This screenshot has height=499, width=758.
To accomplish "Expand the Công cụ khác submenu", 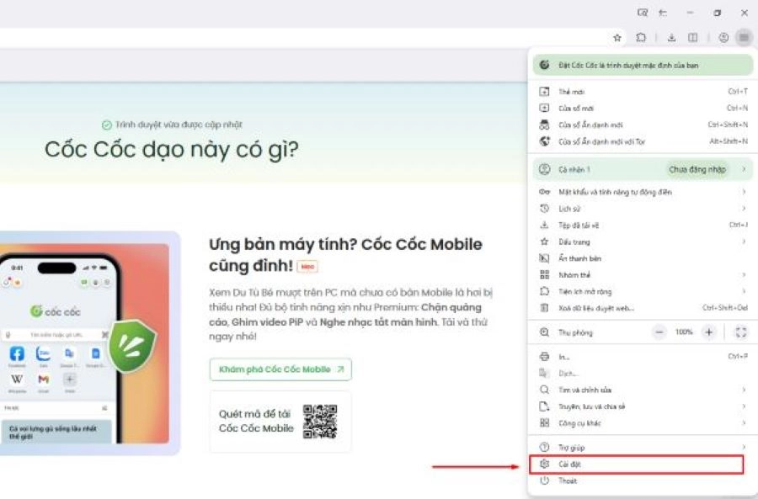I will [x=643, y=423].
